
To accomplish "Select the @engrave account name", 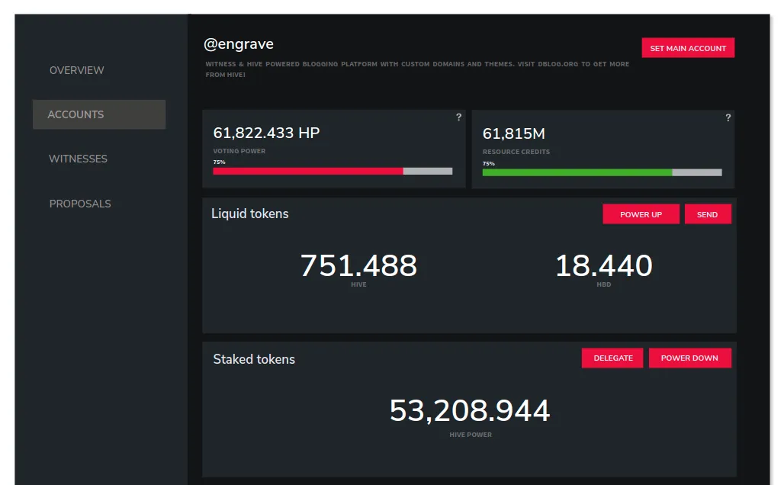I will tap(239, 44).
